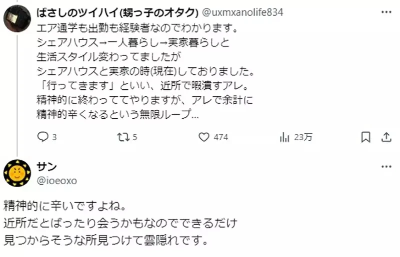This screenshot has height=257, width=400.
Task: Open ばさしのツイハイ's profile picture
Action: (16, 19)
